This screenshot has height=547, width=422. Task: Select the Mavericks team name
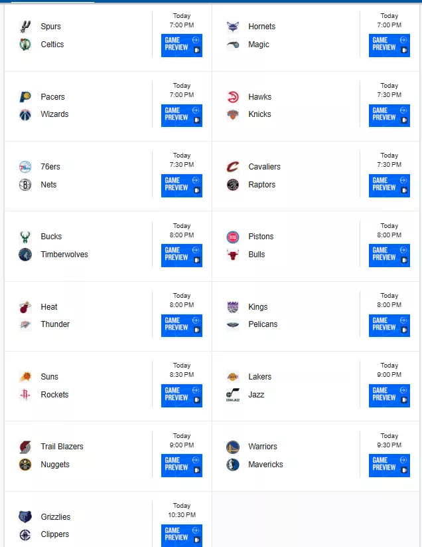point(265,465)
